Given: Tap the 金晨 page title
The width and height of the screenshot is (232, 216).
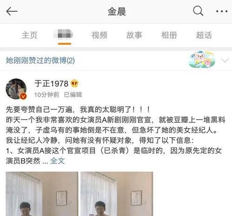Looking at the screenshot, I should 117,12.
